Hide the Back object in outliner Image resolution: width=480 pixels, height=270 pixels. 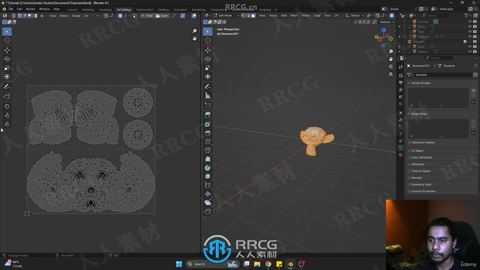(x=469, y=46)
